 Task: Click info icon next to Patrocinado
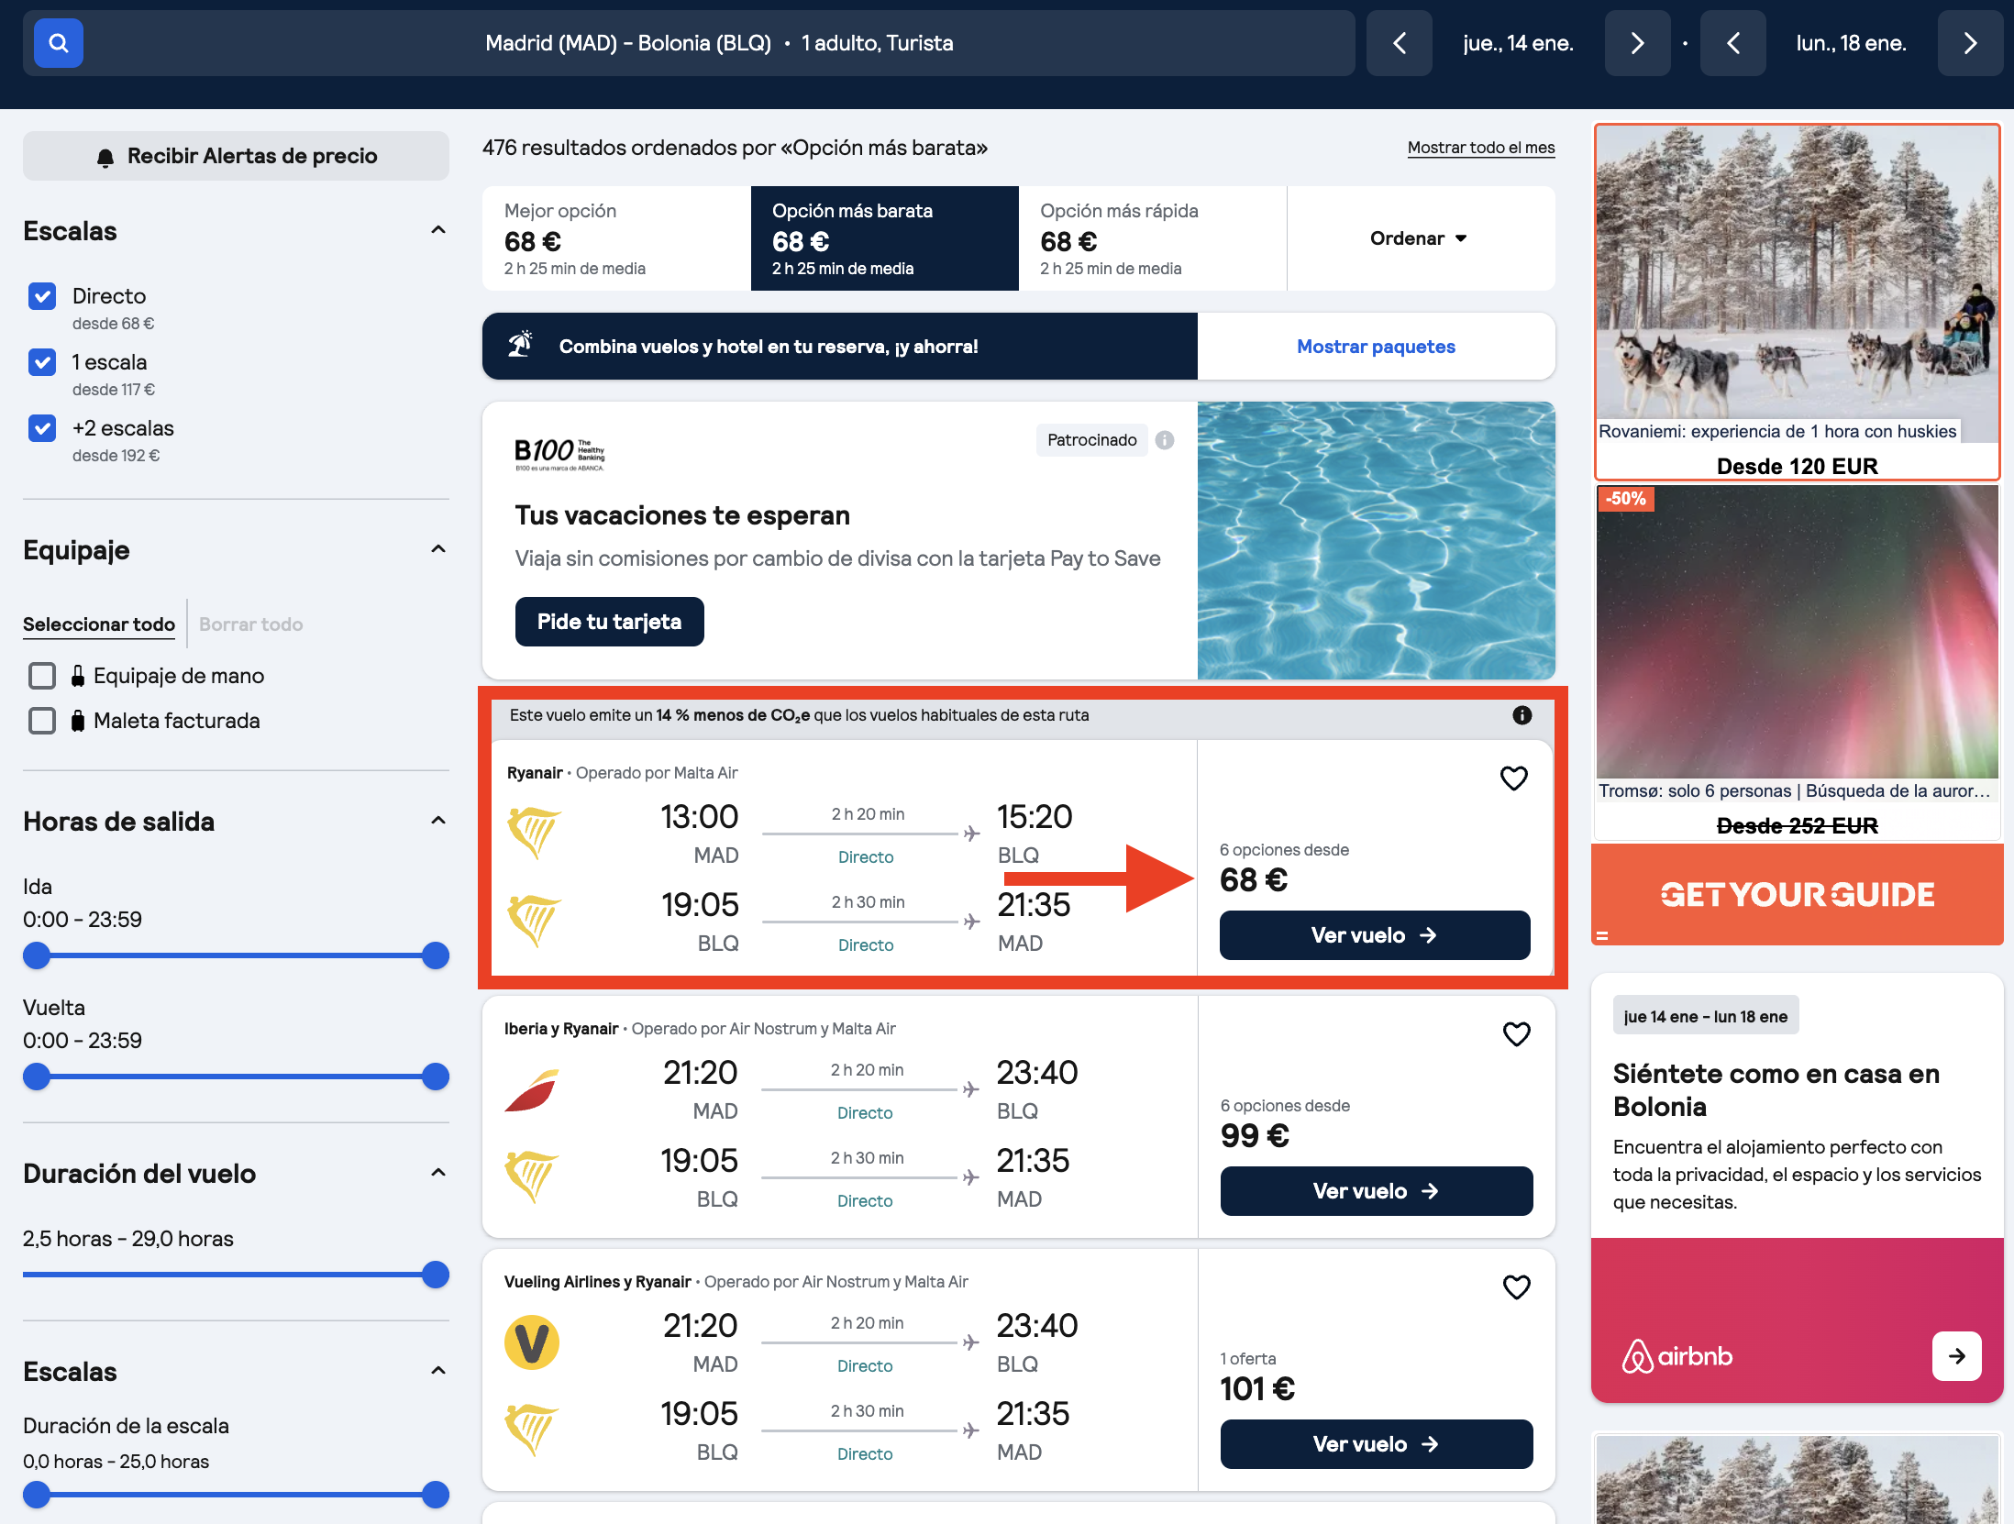point(1165,440)
